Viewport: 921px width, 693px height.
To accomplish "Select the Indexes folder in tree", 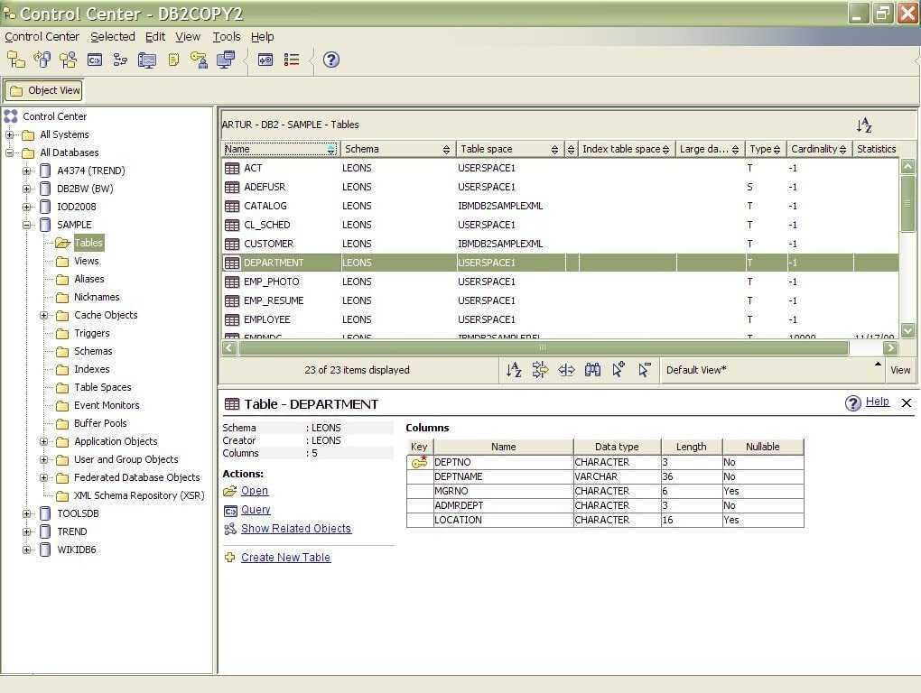I will pyautogui.click(x=91, y=369).
